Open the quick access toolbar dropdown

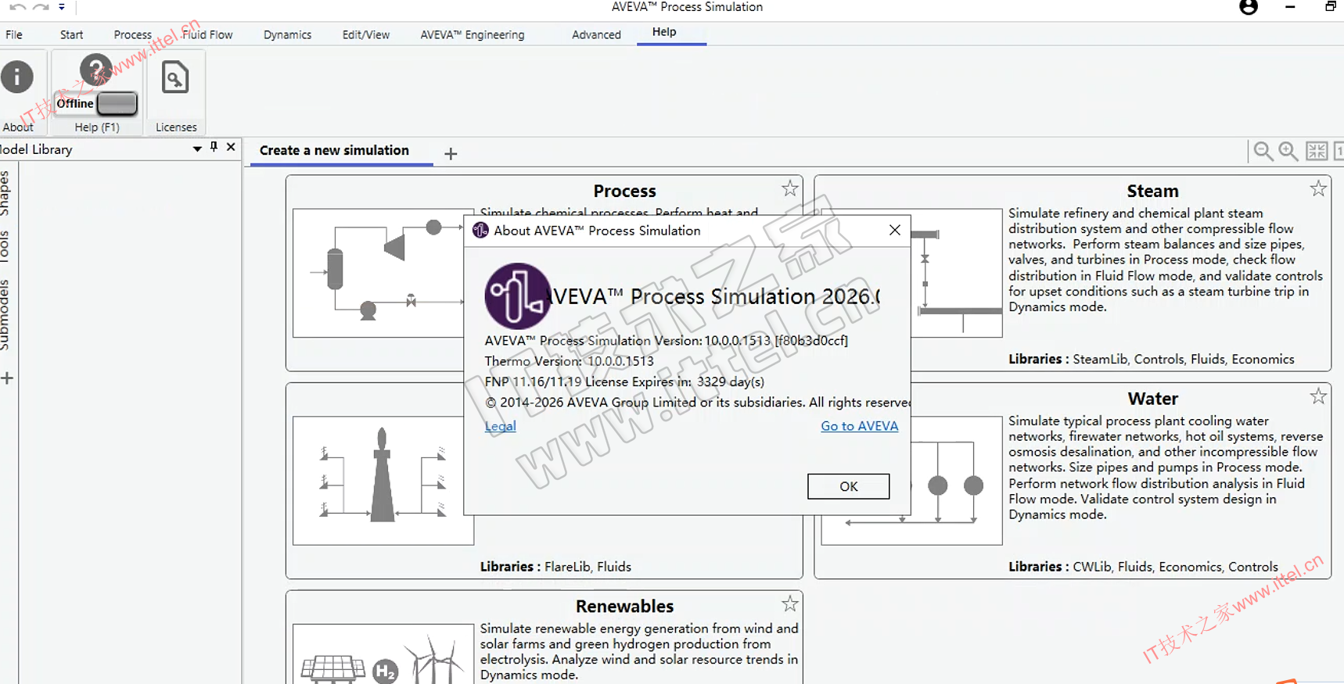coord(62,7)
